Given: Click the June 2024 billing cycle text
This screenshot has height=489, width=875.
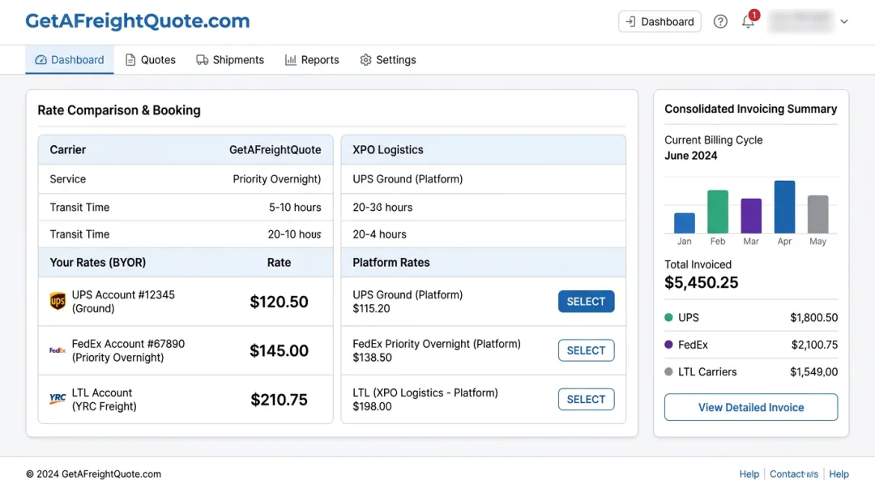Looking at the screenshot, I should point(691,156).
